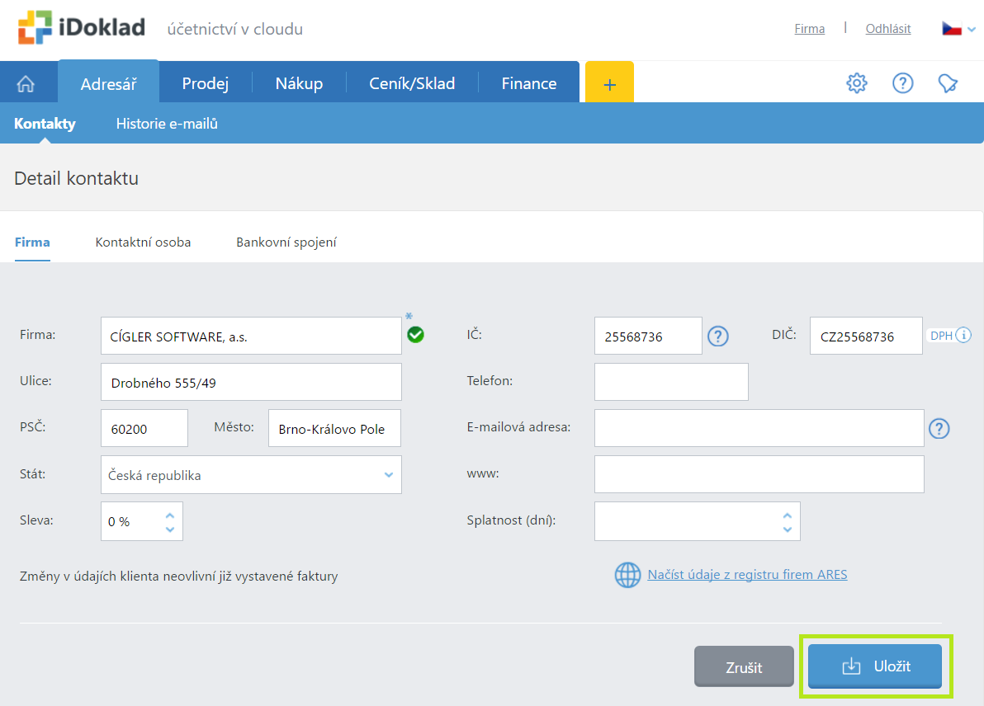Image resolution: width=984 pixels, height=706 pixels.
Task: Decrease the Splatnost days value
Action: [787, 529]
